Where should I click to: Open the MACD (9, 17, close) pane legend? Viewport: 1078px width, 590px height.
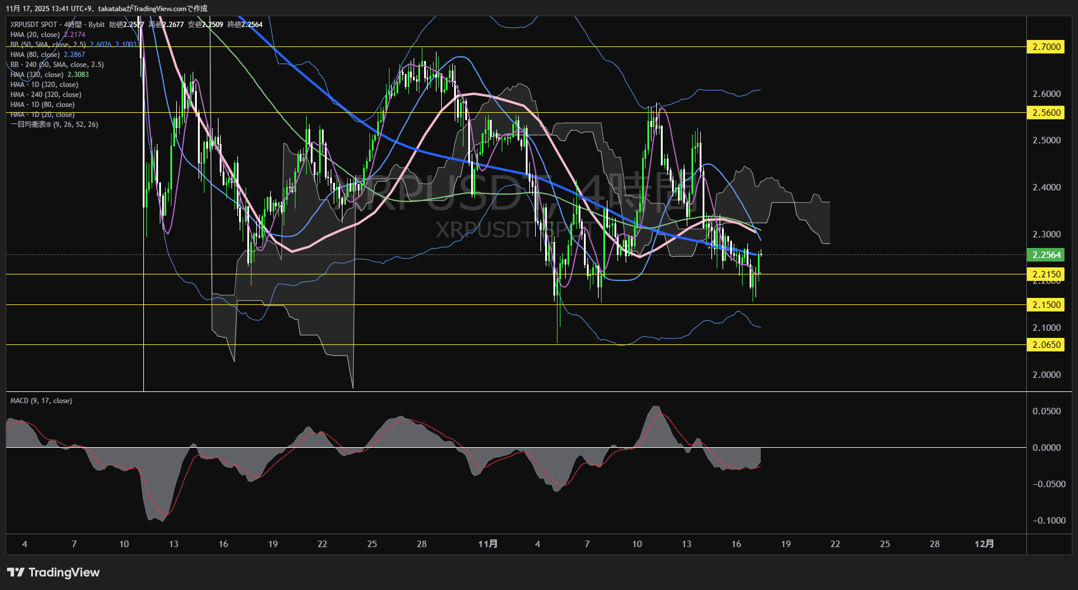41,401
